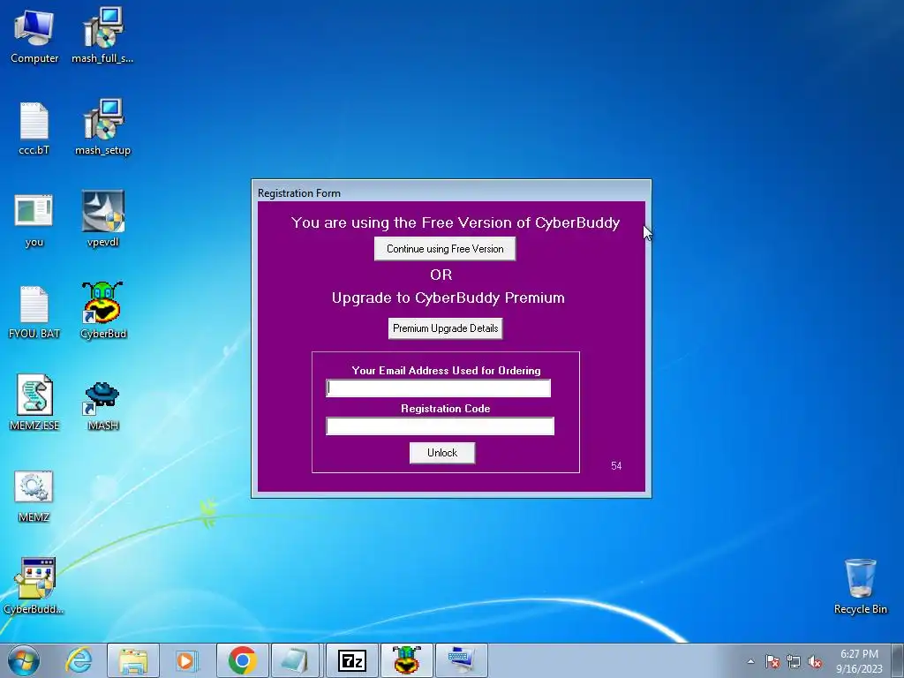Open On-Screen Keyboard taskbar icon
This screenshot has height=678, width=904.
(461, 660)
